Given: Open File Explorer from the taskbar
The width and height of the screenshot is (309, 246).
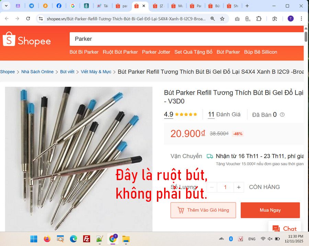Looking at the screenshot, I should point(126,239).
